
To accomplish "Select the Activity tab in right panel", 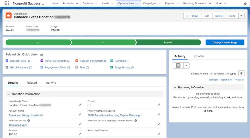I will pos(180,56).
